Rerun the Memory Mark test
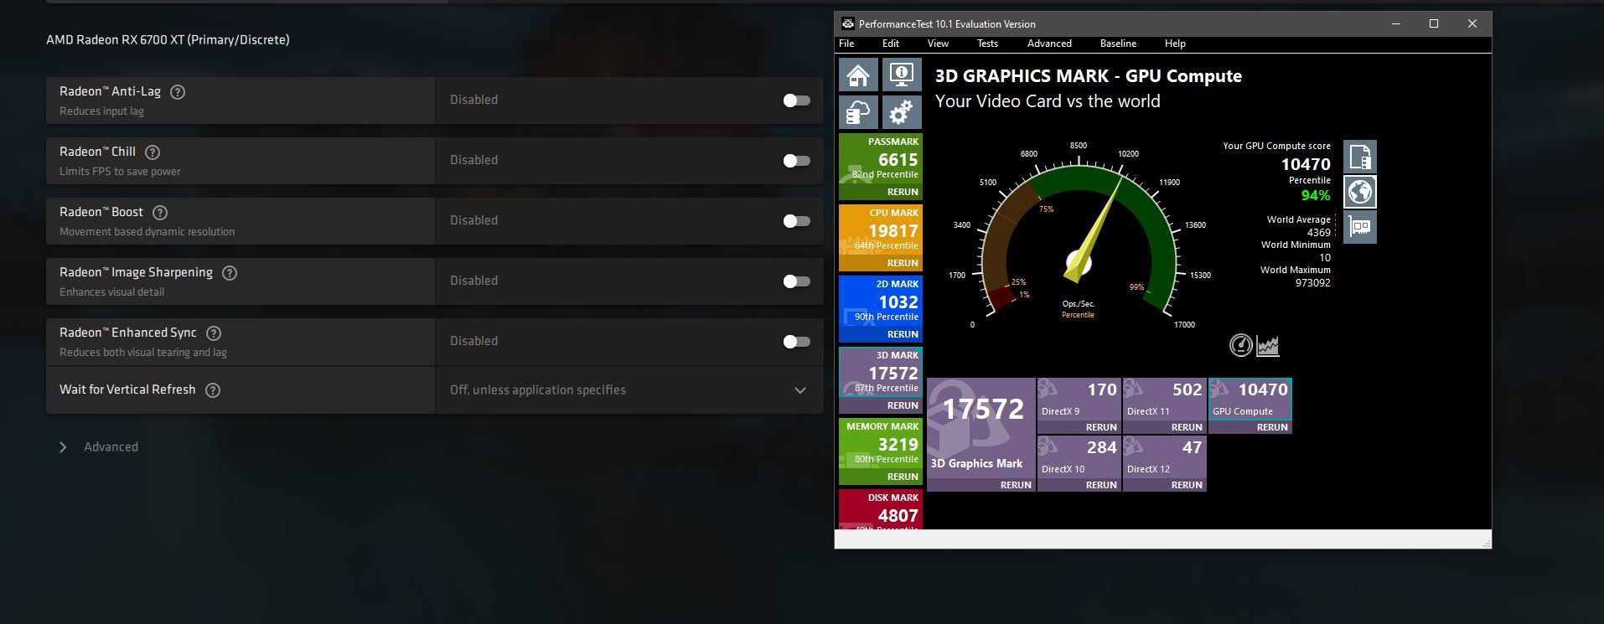 coord(903,477)
